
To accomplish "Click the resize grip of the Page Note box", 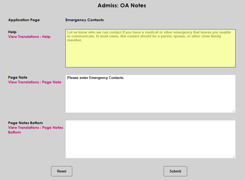I will point(233,111).
